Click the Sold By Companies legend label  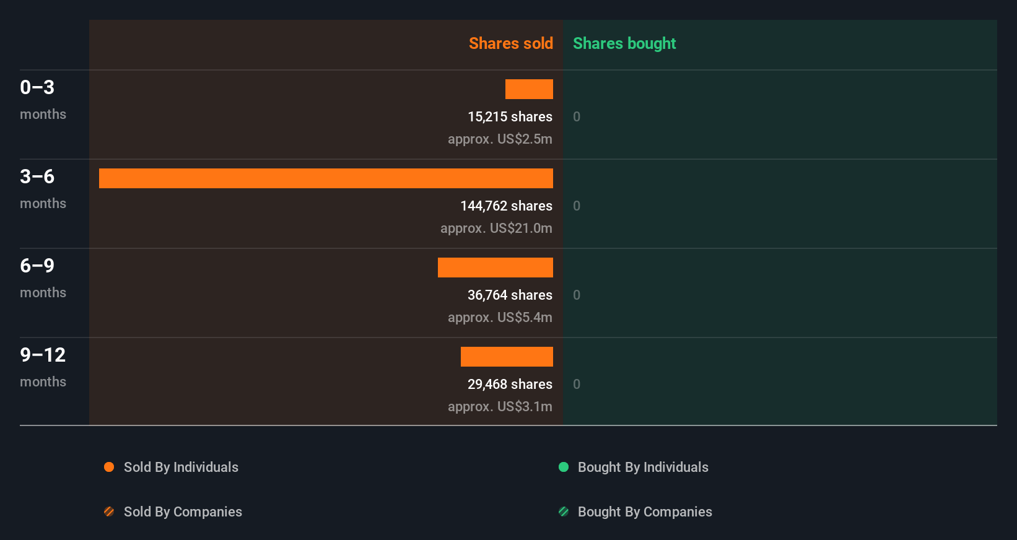click(x=183, y=512)
